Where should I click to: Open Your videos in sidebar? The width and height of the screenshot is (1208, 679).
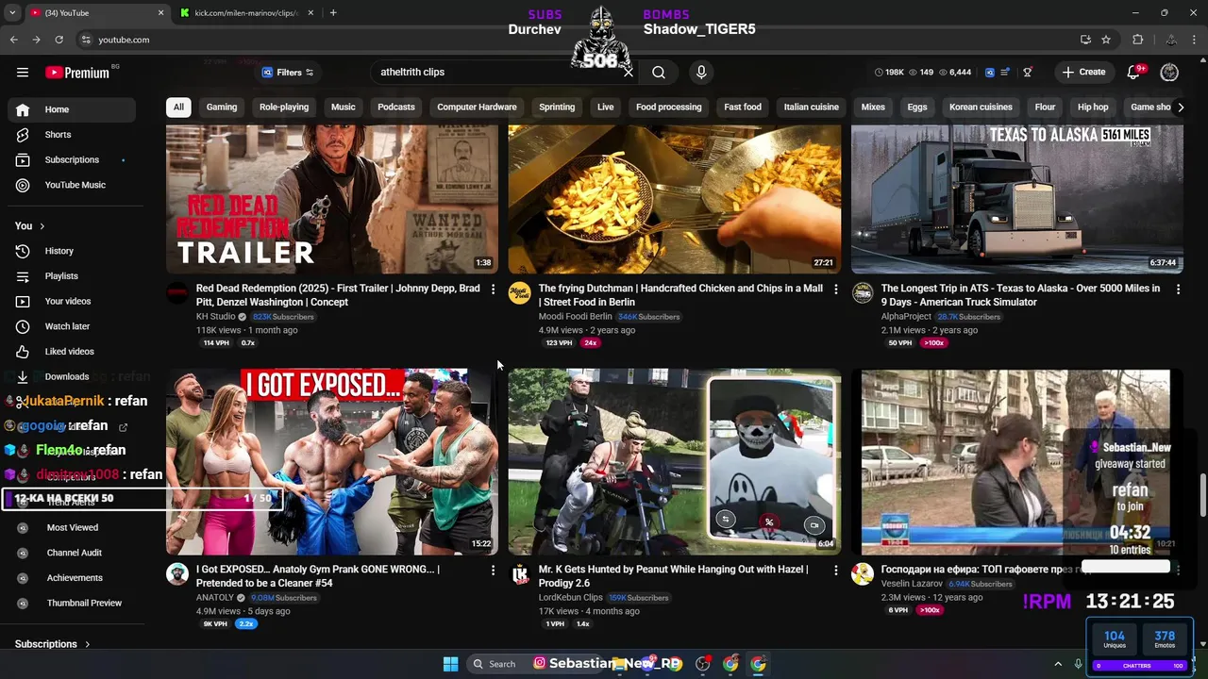coord(72,301)
